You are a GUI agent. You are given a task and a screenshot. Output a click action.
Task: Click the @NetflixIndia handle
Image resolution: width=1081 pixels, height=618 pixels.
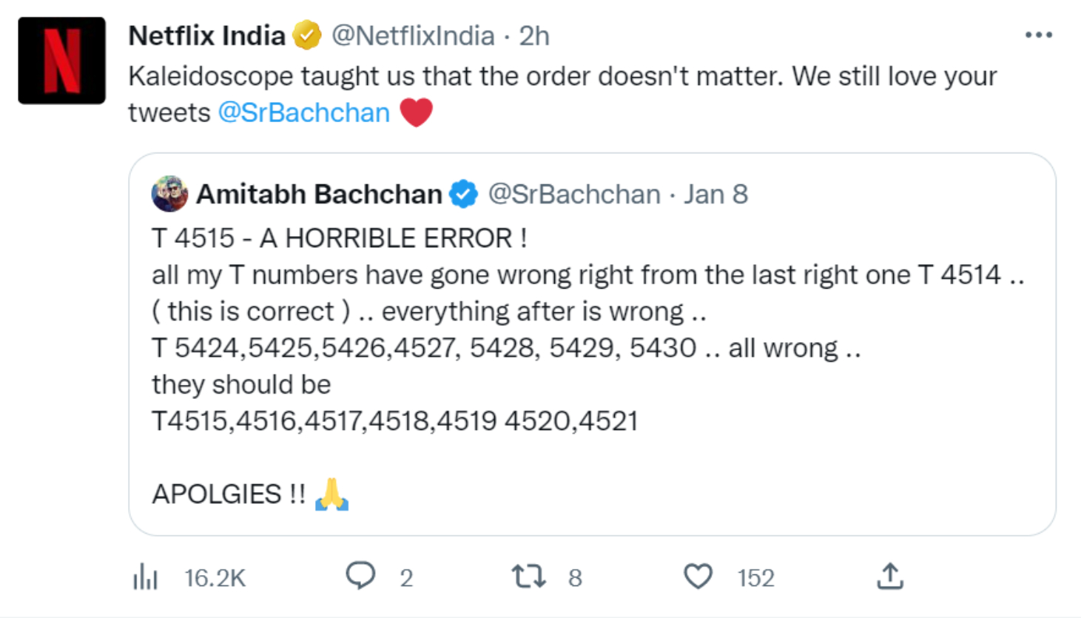[412, 36]
